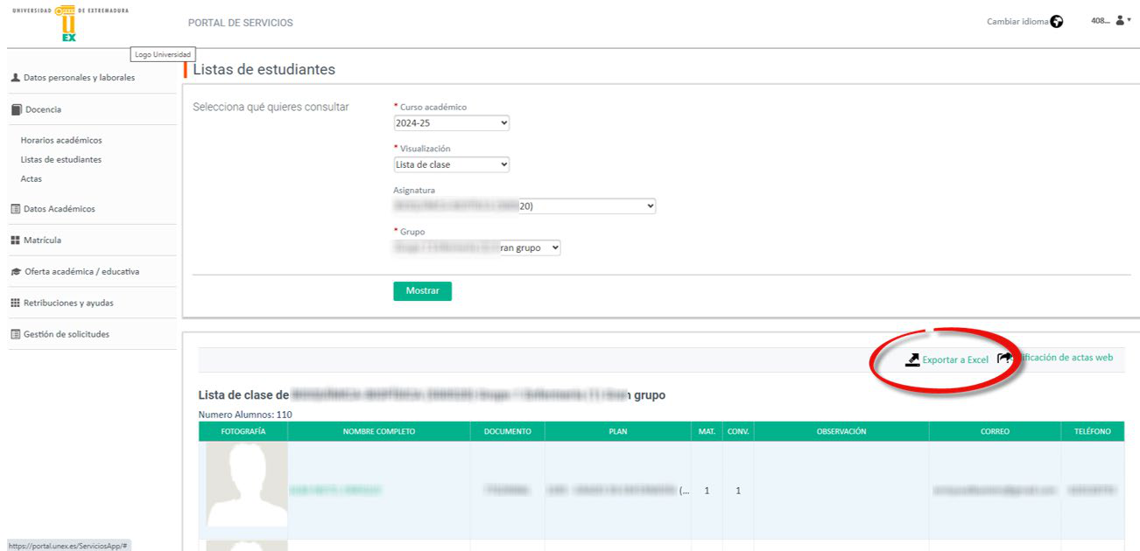Click the PORTAL DE SERVICIOS title
This screenshot has width=1140, height=551.
tap(241, 23)
